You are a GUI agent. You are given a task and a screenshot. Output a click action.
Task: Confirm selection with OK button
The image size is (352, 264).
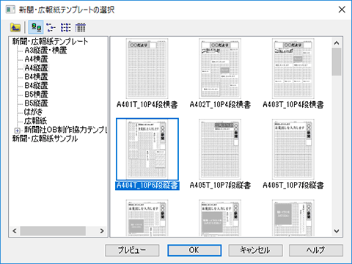(x=194, y=250)
